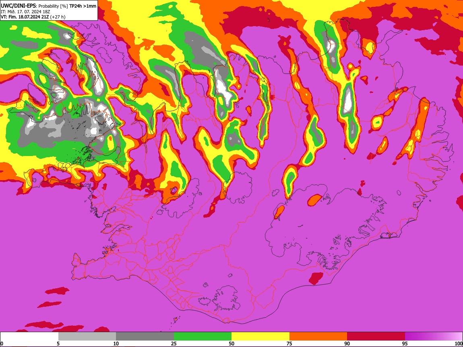
Task: Click the legend tick label '90'
Action: pyautogui.click(x=347, y=343)
